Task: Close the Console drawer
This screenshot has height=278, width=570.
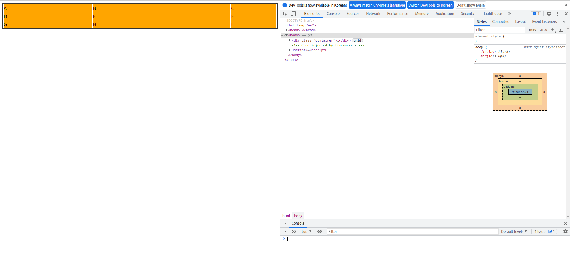Action: 566,223
